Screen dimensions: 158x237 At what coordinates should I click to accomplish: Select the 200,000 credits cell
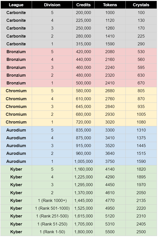83,13
